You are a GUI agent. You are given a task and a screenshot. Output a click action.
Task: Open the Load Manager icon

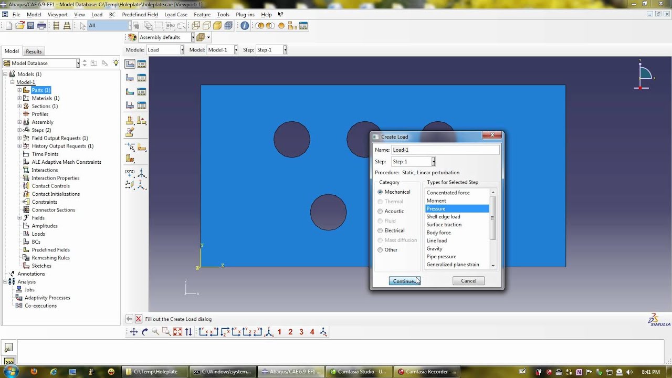point(141,64)
